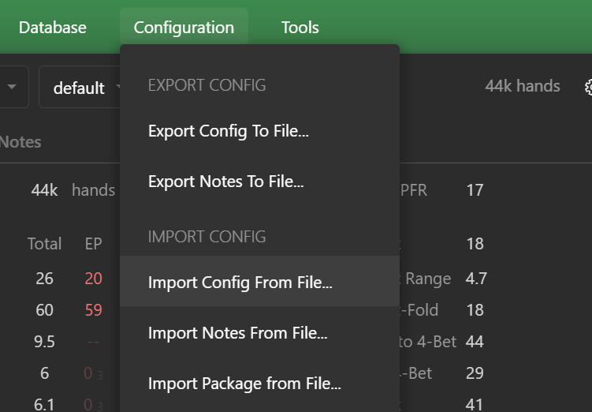Select the red EP value 20
The height and width of the screenshot is (412, 592).
pyautogui.click(x=93, y=279)
